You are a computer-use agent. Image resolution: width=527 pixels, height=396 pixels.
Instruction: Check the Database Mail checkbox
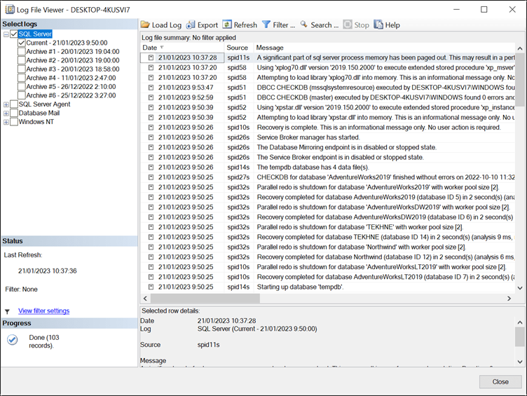tap(14, 113)
